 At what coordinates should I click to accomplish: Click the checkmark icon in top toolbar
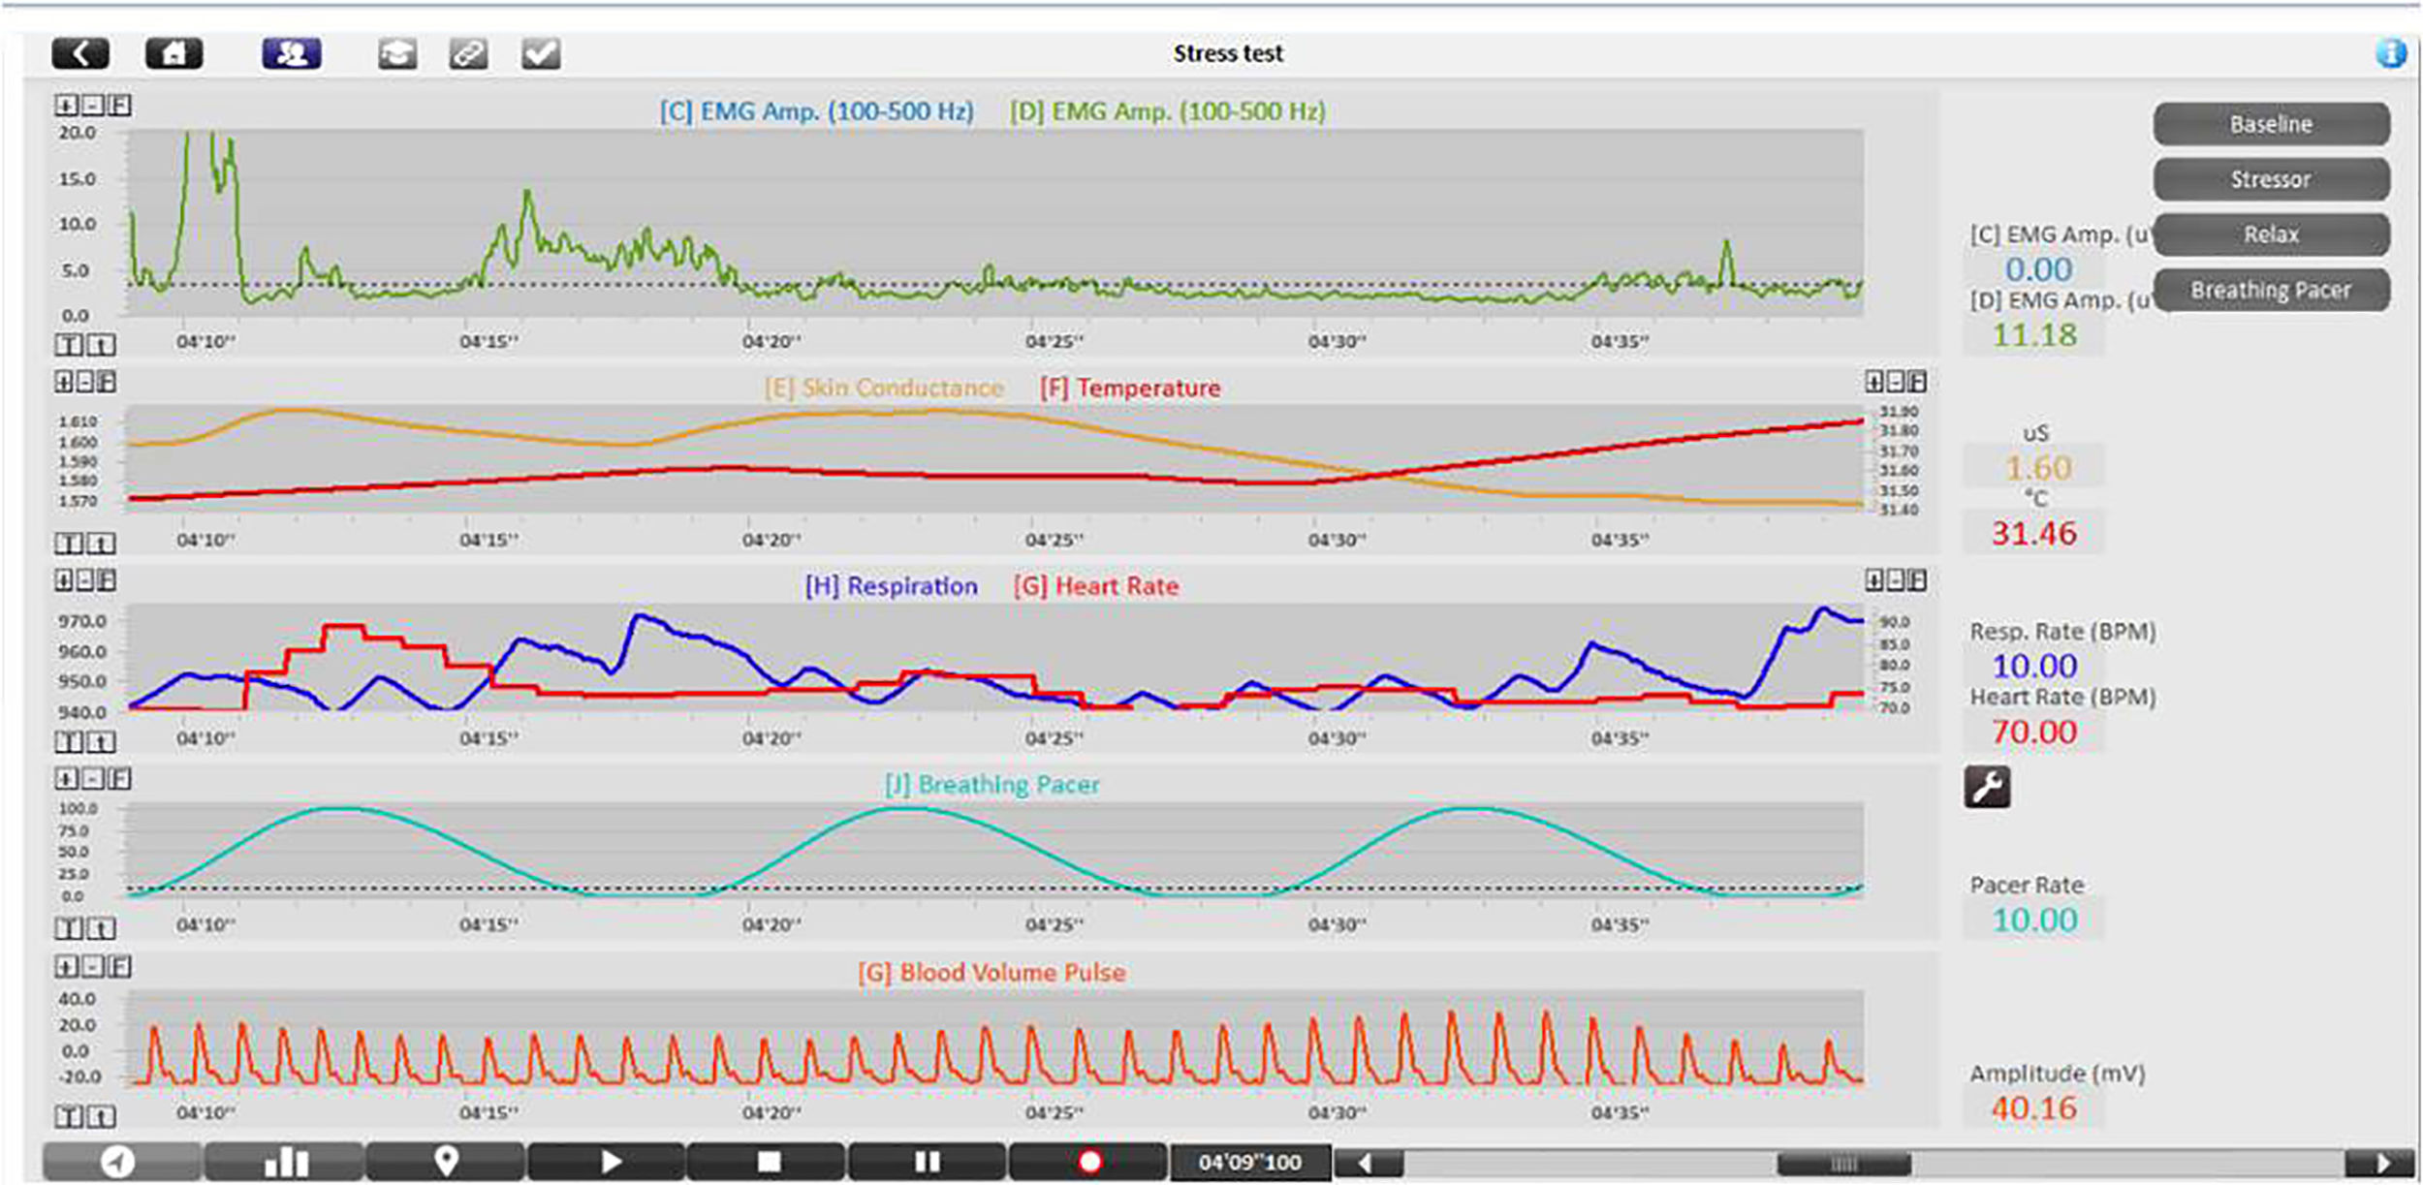540,54
